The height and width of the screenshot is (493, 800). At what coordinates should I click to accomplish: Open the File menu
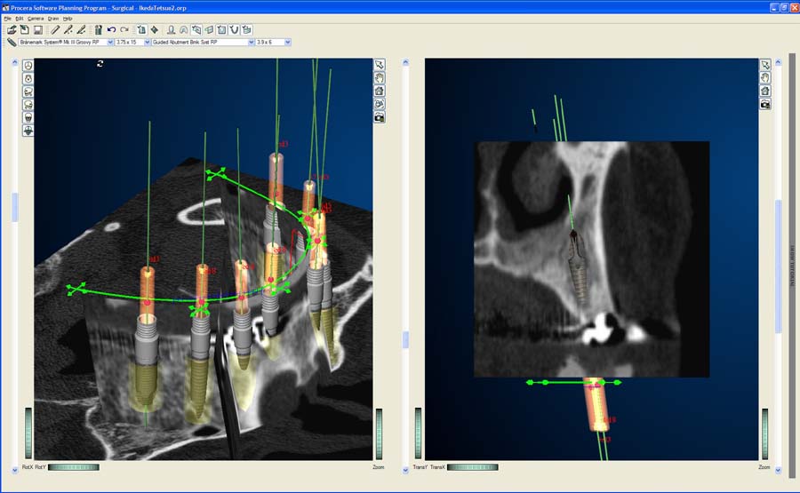[x=7, y=19]
